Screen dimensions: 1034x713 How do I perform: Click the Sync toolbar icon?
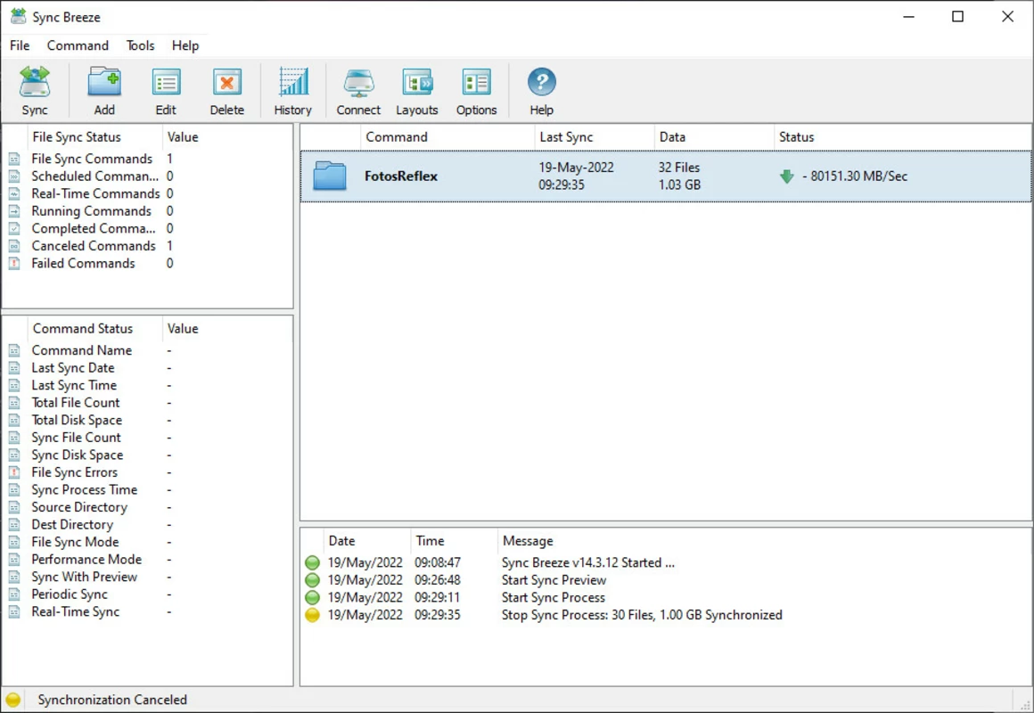(x=34, y=83)
